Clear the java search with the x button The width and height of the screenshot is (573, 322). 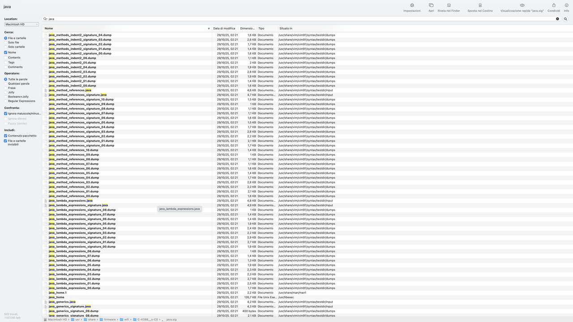(557, 19)
